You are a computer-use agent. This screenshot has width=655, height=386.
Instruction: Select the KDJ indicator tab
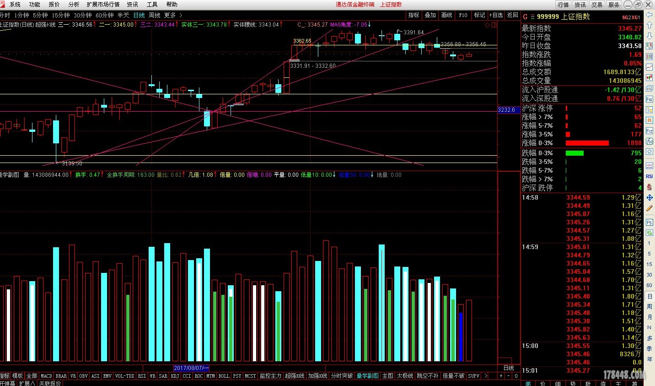click(175, 376)
